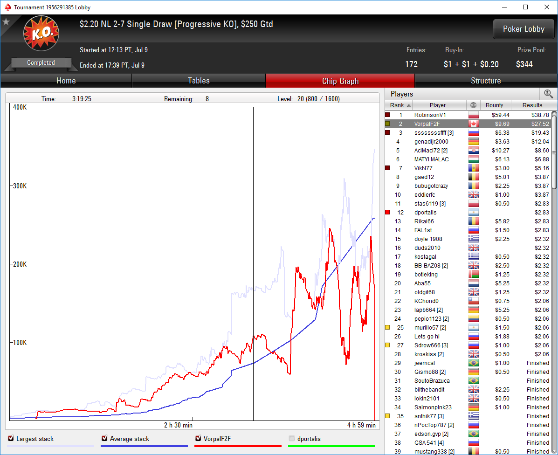Uncheck the VorpalF2F graph line checkbox
This screenshot has height=455, width=558.
tap(198, 438)
